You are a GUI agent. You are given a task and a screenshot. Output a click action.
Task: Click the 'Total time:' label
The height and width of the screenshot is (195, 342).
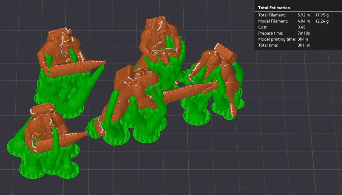click(x=268, y=45)
